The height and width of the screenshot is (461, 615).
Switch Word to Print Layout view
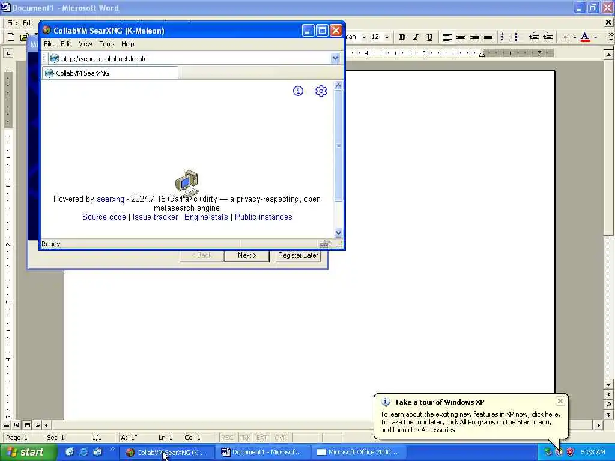coord(27,424)
